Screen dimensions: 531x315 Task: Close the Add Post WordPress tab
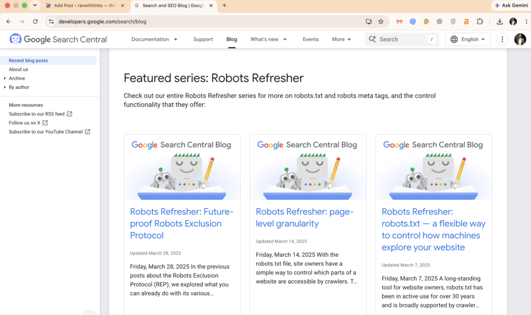pos(122,5)
